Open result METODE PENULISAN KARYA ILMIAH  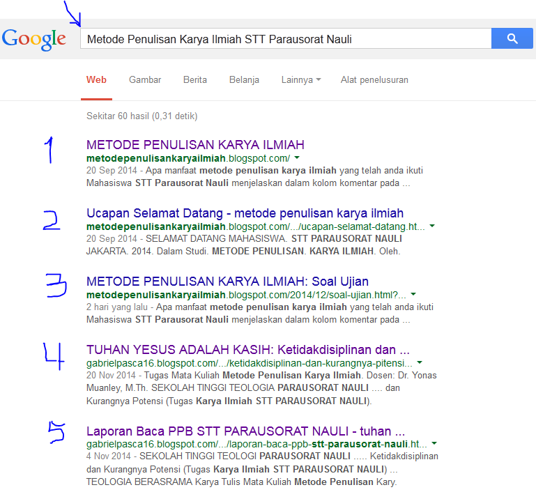point(195,145)
